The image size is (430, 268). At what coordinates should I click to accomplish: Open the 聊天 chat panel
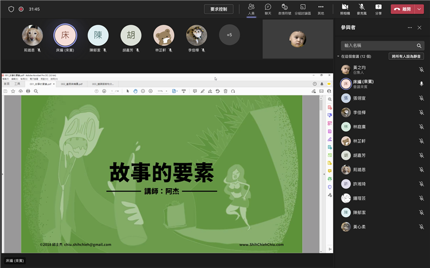click(268, 9)
